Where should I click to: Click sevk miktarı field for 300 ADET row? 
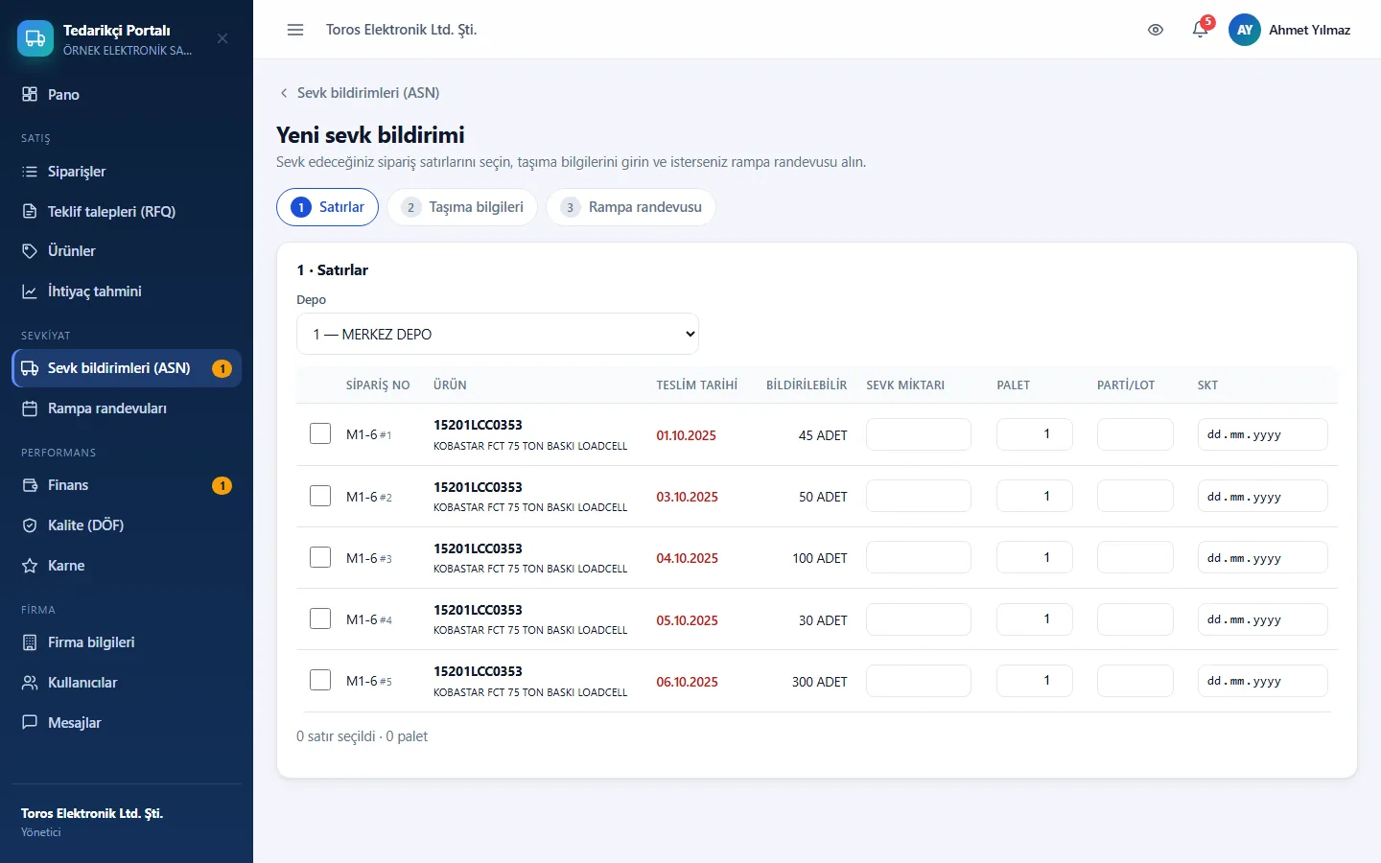point(919,681)
